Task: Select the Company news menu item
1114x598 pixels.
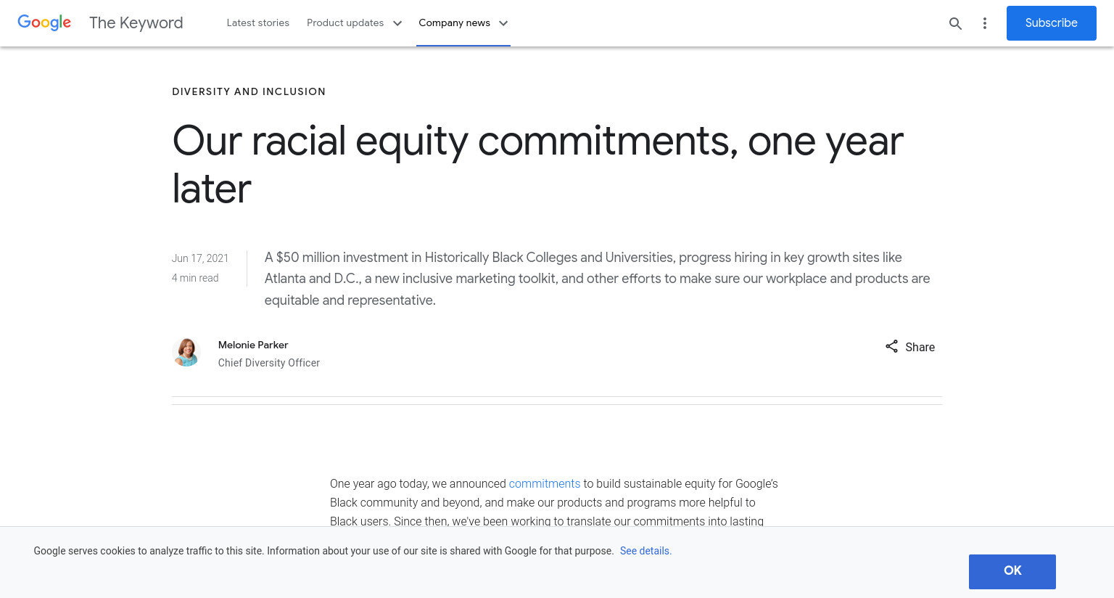Action: coord(454,23)
